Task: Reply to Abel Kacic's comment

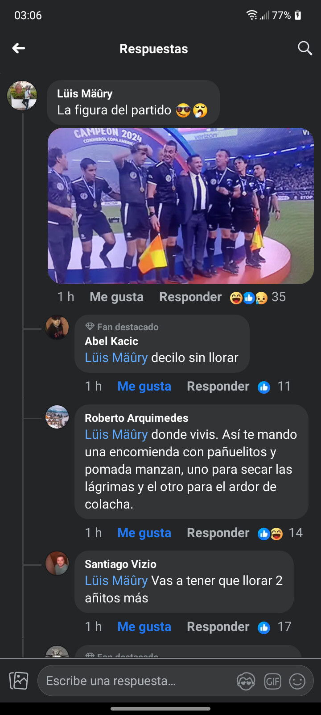Action: click(218, 387)
